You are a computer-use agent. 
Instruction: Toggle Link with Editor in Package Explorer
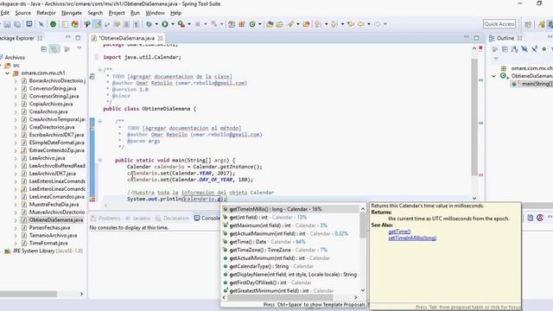[54, 49]
